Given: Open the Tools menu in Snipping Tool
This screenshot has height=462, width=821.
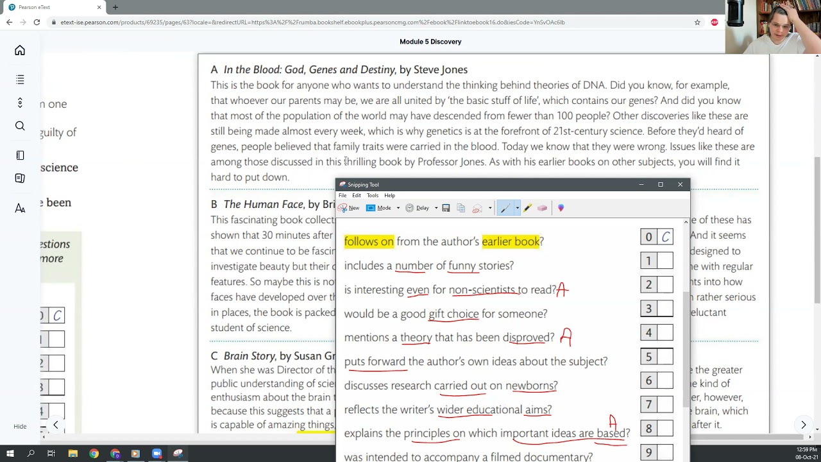Looking at the screenshot, I should pyautogui.click(x=373, y=195).
